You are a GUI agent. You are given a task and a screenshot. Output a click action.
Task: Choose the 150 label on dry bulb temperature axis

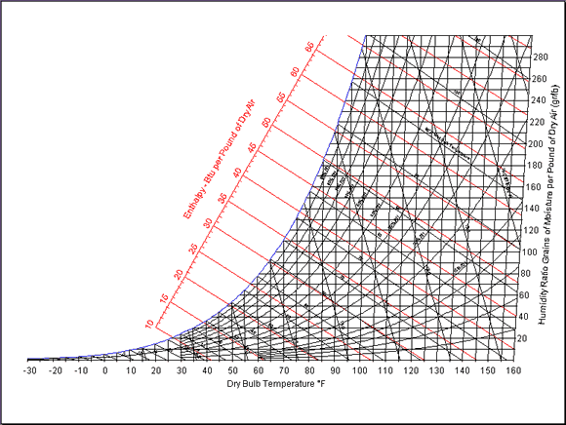point(488,370)
